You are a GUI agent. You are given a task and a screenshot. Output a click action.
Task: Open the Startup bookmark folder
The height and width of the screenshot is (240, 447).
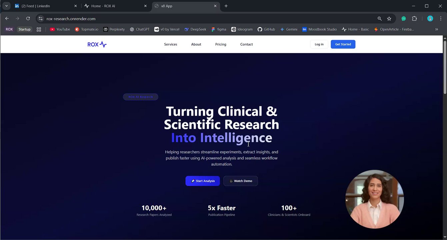[x=24, y=29]
